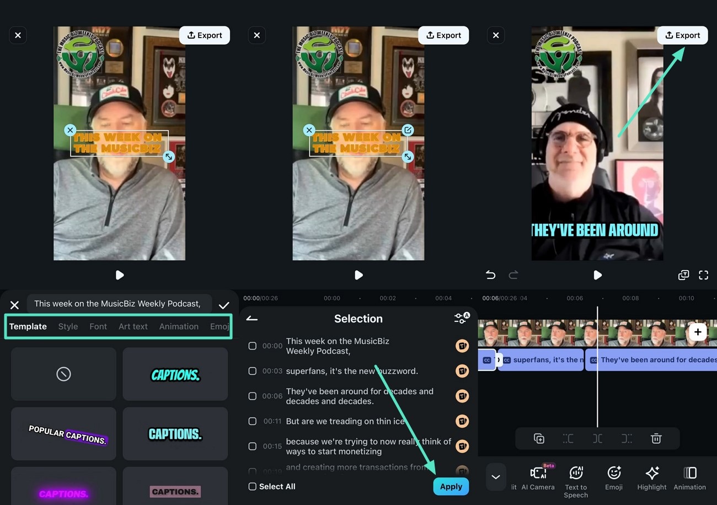Image resolution: width=717 pixels, height=505 pixels.
Task: Choose the no-template (none) thumbnail
Action: 63,374
